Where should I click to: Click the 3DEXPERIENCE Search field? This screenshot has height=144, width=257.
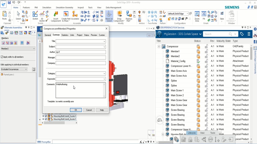216,34
